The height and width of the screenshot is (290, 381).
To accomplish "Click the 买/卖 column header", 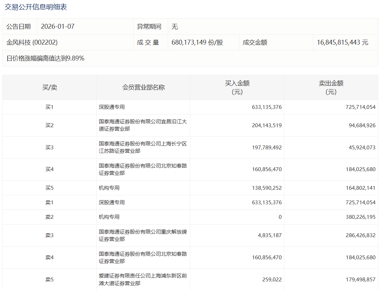I will 49,87.
